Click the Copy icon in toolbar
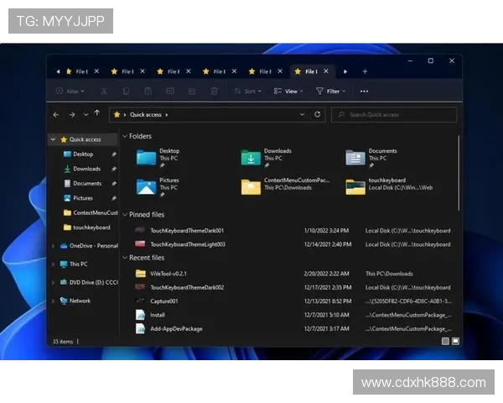Screen dimensions: 503x403 point(126,92)
